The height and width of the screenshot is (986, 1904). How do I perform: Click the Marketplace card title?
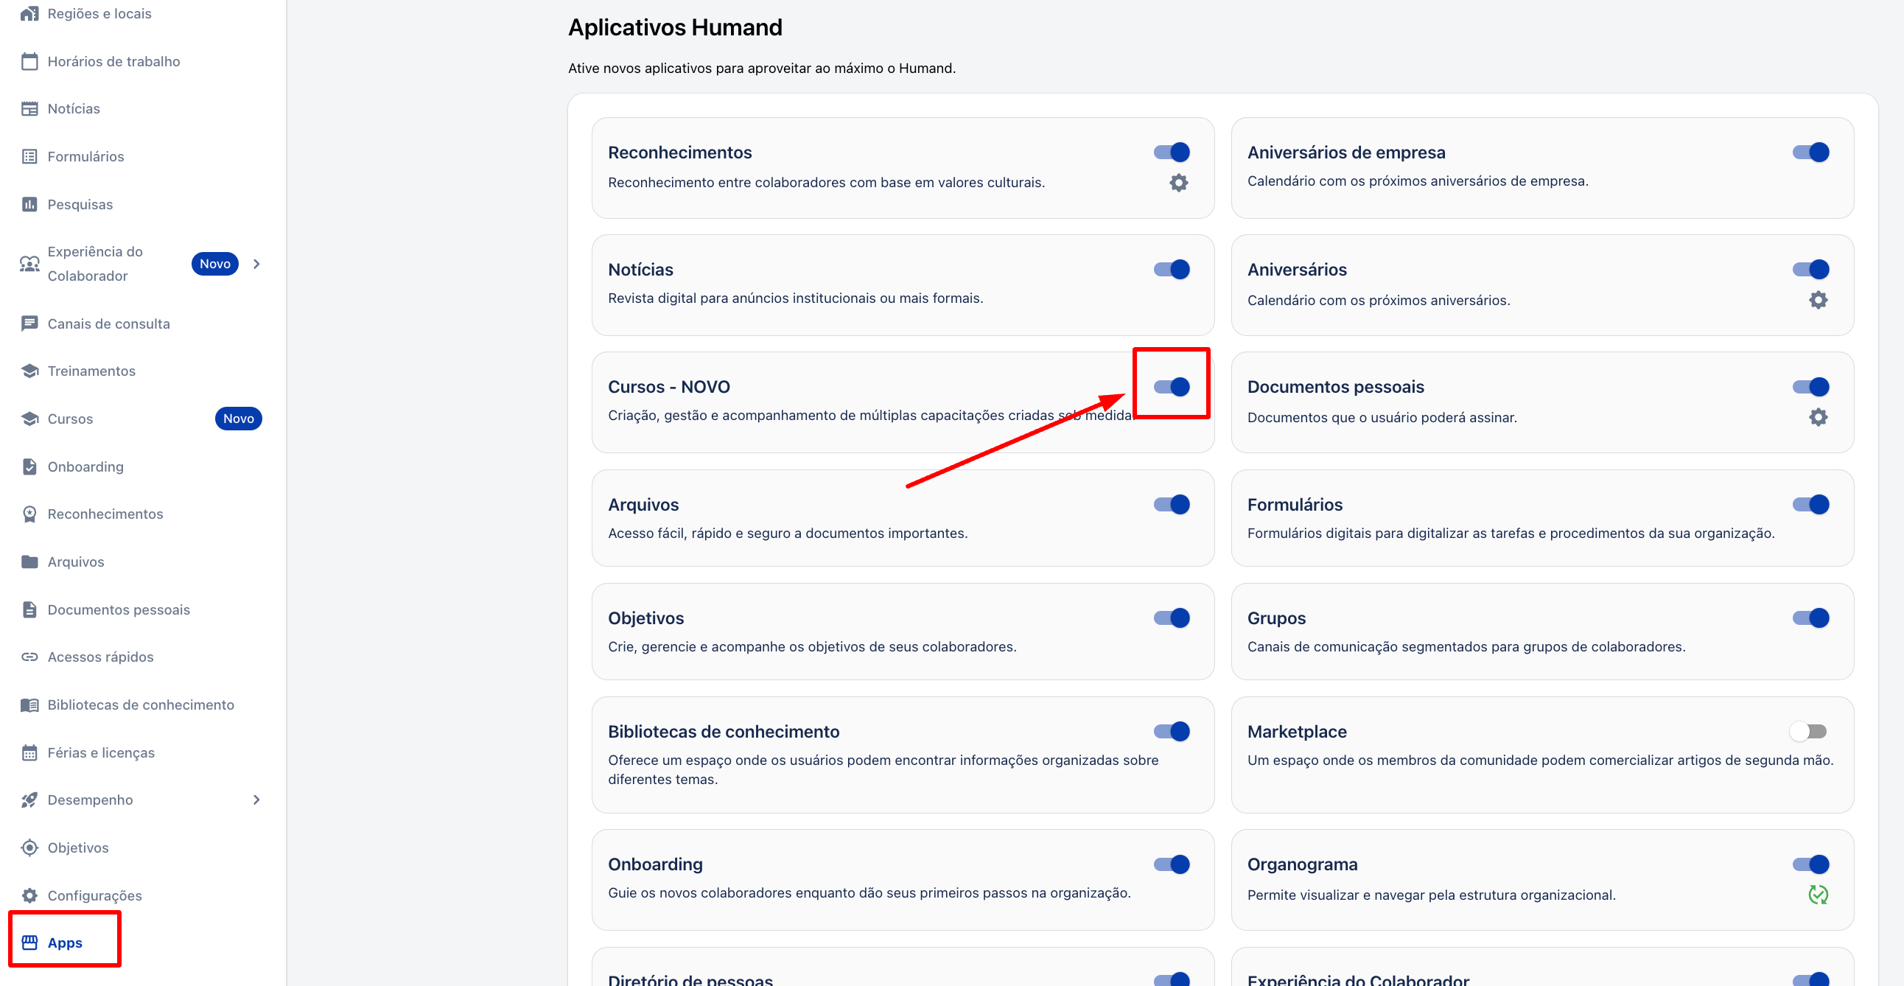click(1297, 732)
